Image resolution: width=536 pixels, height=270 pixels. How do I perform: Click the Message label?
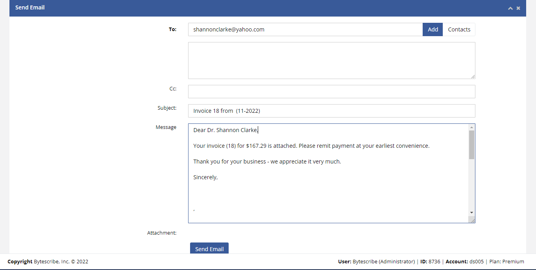click(166, 127)
